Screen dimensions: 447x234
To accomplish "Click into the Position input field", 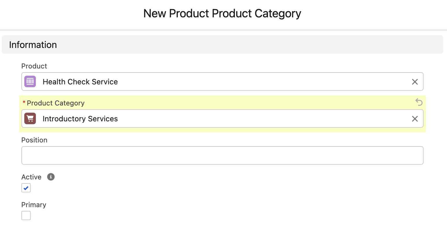I will (x=222, y=155).
